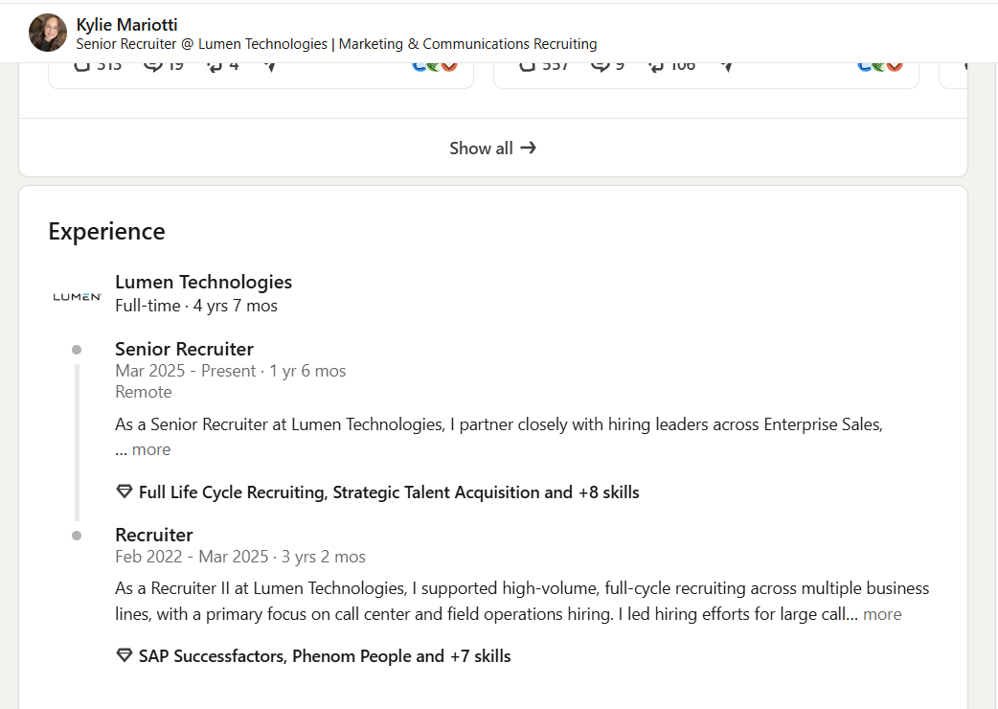Click the reactions icons on first post
The image size is (998, 709).
pyautogui.click(x=435, y=66)
